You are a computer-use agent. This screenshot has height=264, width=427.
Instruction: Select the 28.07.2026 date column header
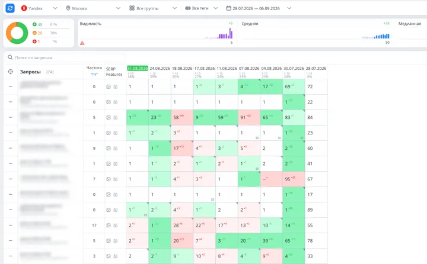click(316, 68)
